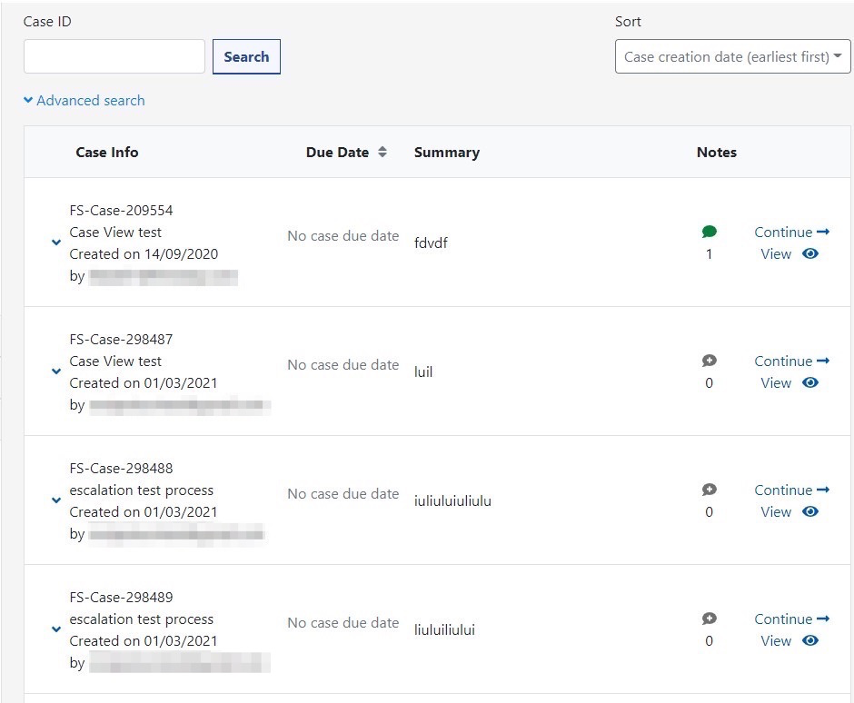Viewport: 854px width, 703px height.
Task: Click the eye icon for FS-Case-209554
Action: pyautogui.click(x=810, y=254)
